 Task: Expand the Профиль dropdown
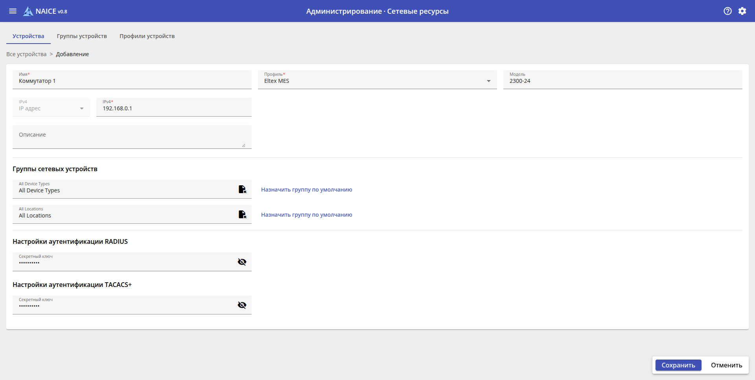click(x=377, y=80)
